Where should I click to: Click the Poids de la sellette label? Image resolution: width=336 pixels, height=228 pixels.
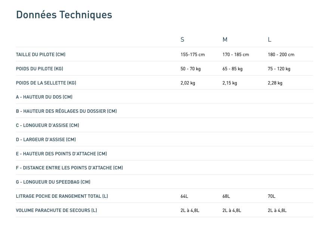click(x=46, y=83)
